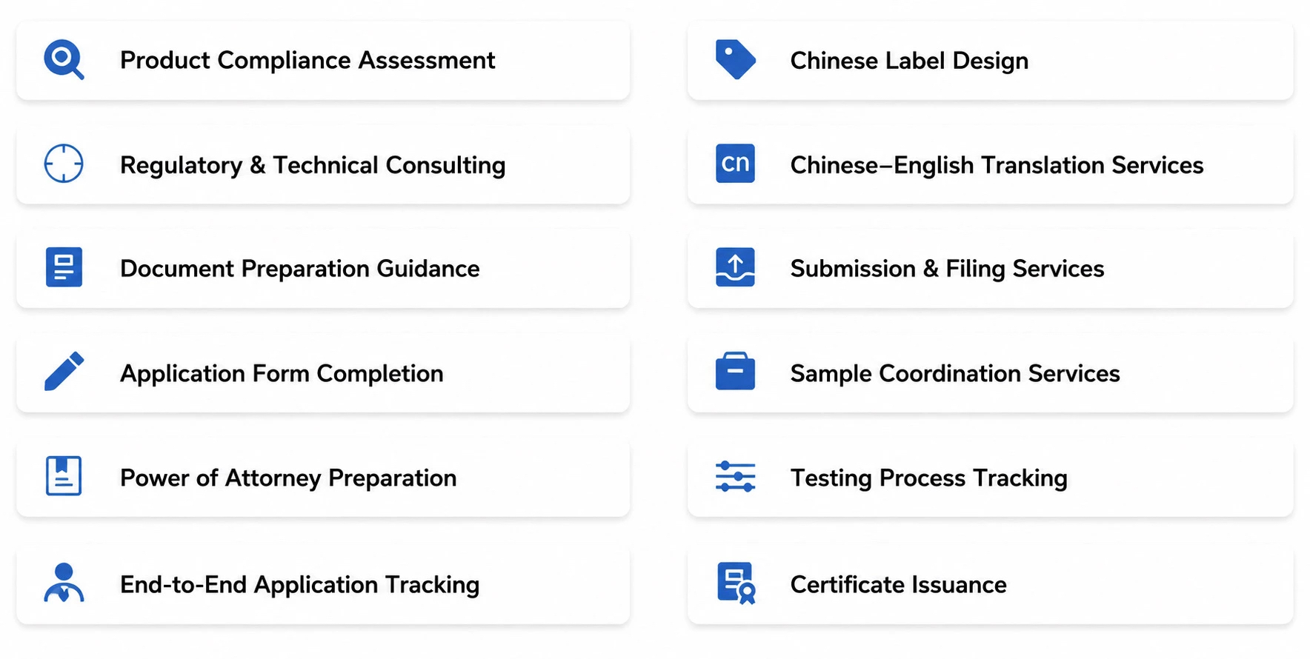This screenshot has width=1310, height=659.
Task: Choose the Submission & Filing Services text
Action: tap(947, 269)
